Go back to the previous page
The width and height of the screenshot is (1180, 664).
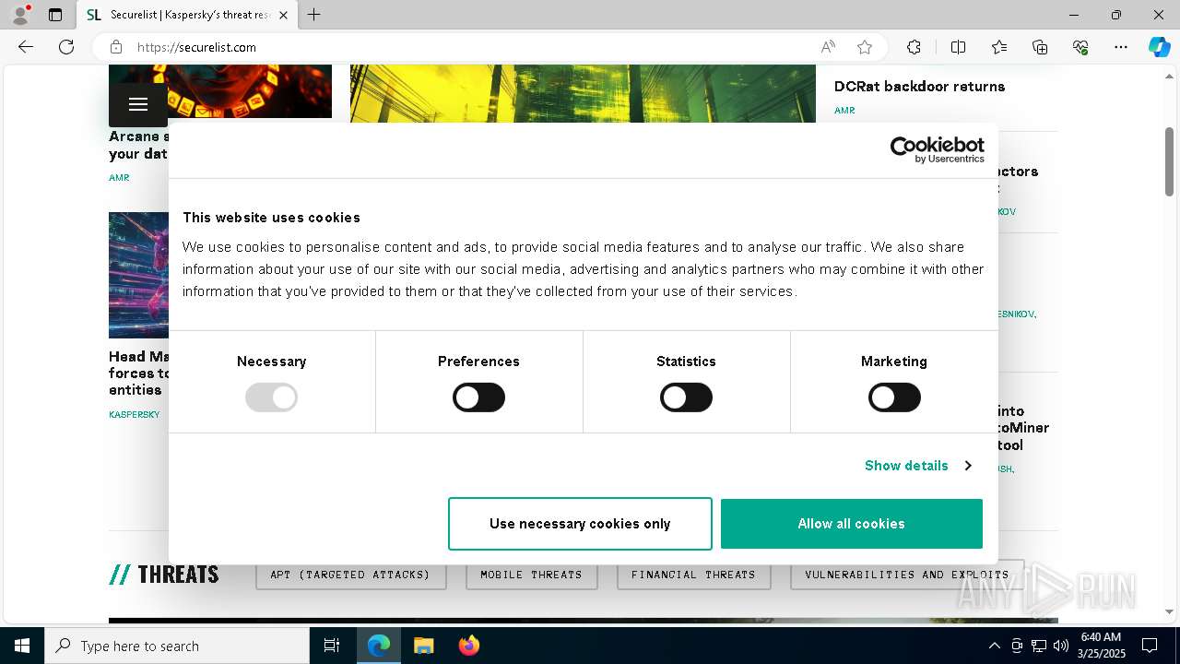coord(26,47)
